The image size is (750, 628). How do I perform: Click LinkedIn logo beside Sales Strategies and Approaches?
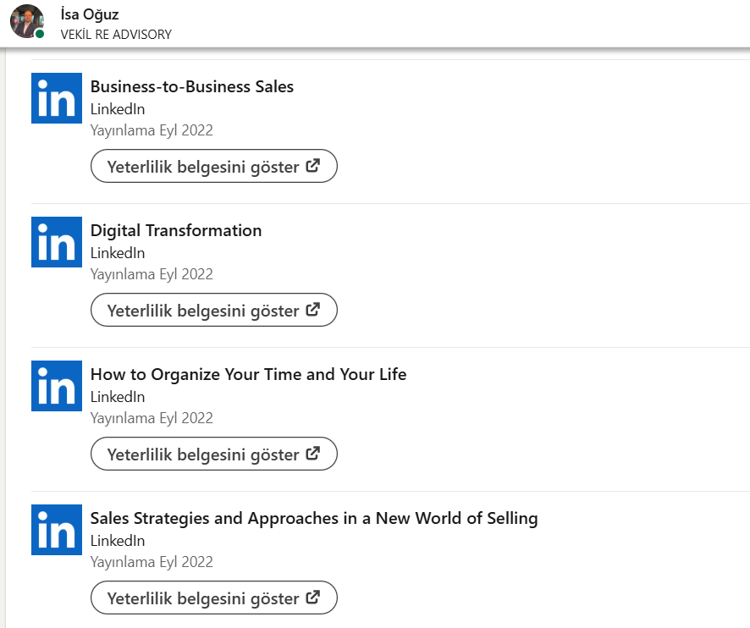point(57,530)
